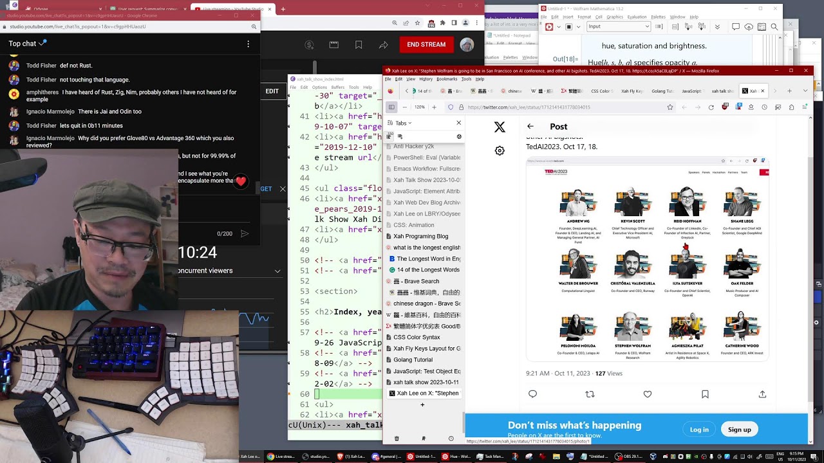Click the bookmark marker icon in YouTube Studio
Image resolution: width=824 pixels, height=463 pixels.
[359, 45]
